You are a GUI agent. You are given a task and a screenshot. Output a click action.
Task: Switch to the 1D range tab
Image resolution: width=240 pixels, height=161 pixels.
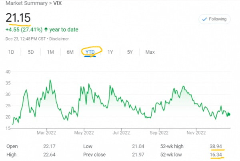coord(11,52)
